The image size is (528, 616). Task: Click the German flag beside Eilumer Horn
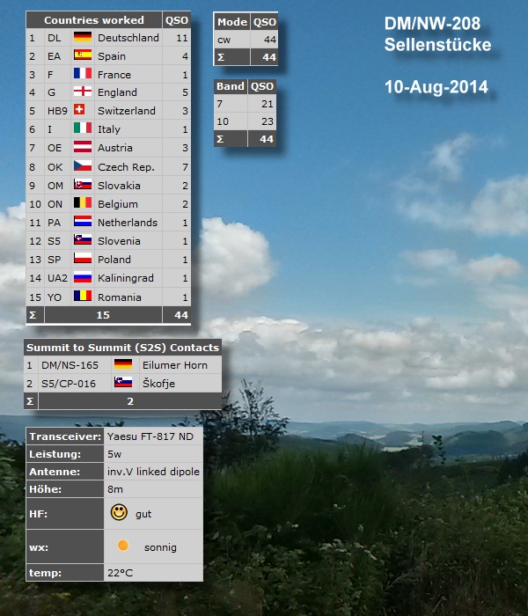coord(123,364)
